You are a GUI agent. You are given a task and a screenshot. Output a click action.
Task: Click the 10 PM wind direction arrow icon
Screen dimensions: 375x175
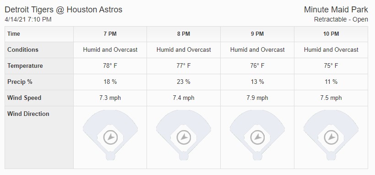(x=331, y=137)
